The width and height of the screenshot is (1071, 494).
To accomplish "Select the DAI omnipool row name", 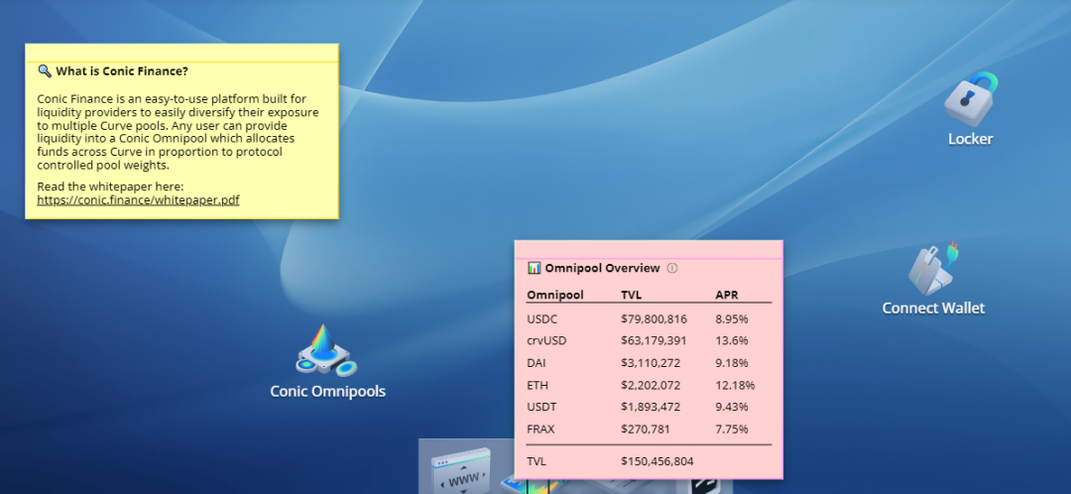I will tap(536, 363).
